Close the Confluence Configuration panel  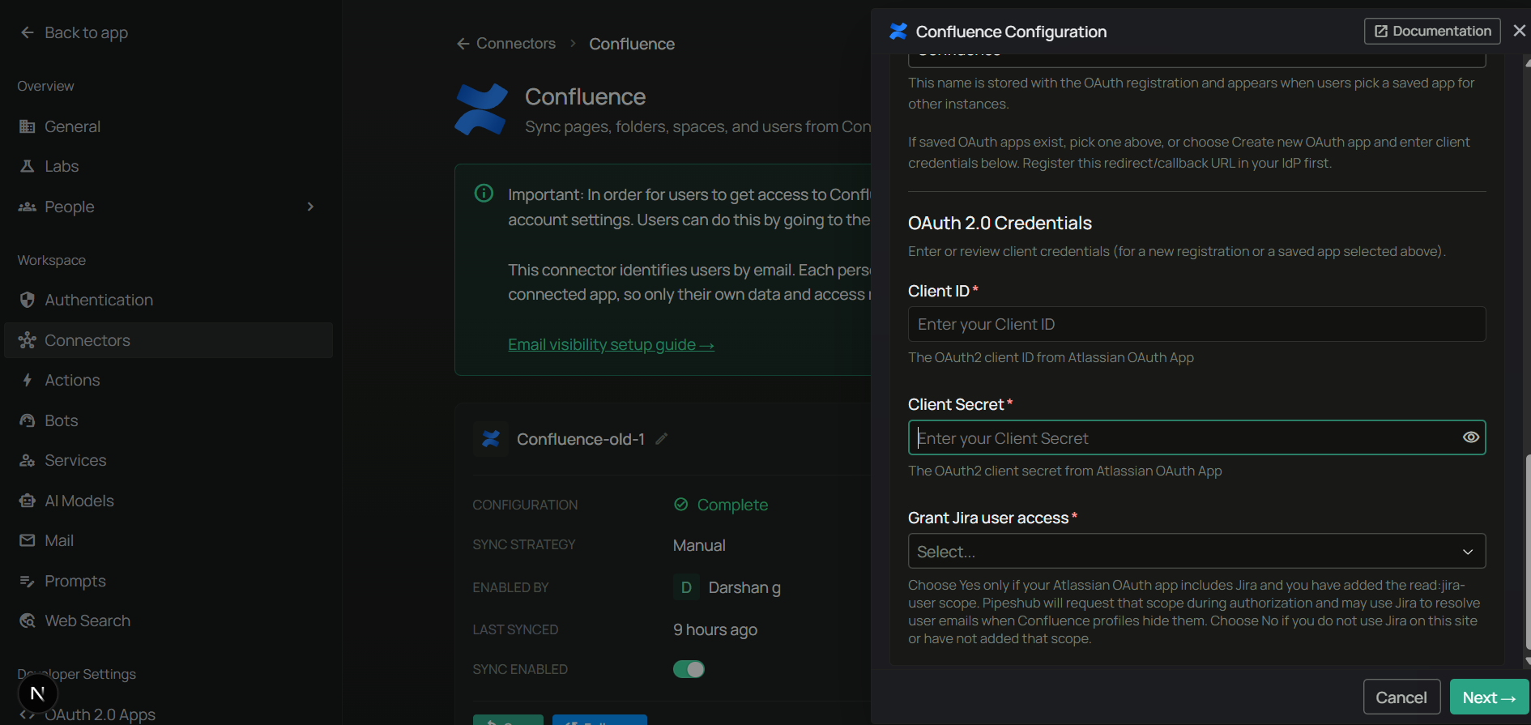click(x=1519, y=31)
